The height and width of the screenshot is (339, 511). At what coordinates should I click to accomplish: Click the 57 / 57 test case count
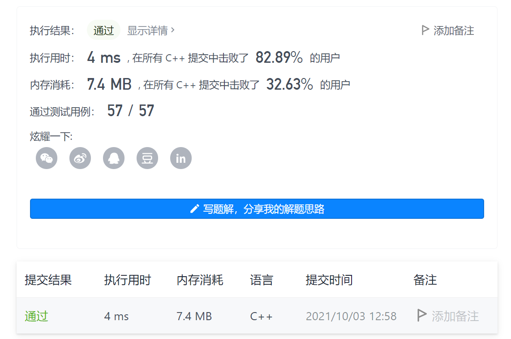(x=130, y=111)
